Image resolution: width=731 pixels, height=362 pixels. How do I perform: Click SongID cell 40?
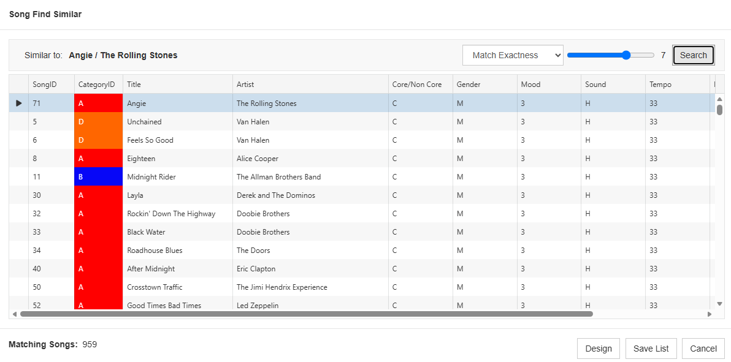click(52, 269)
